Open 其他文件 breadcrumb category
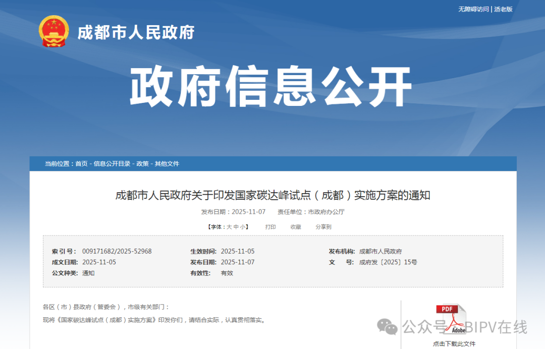This screenshot has width=545, height=349. pyautogui.click(x=167, y=164)
